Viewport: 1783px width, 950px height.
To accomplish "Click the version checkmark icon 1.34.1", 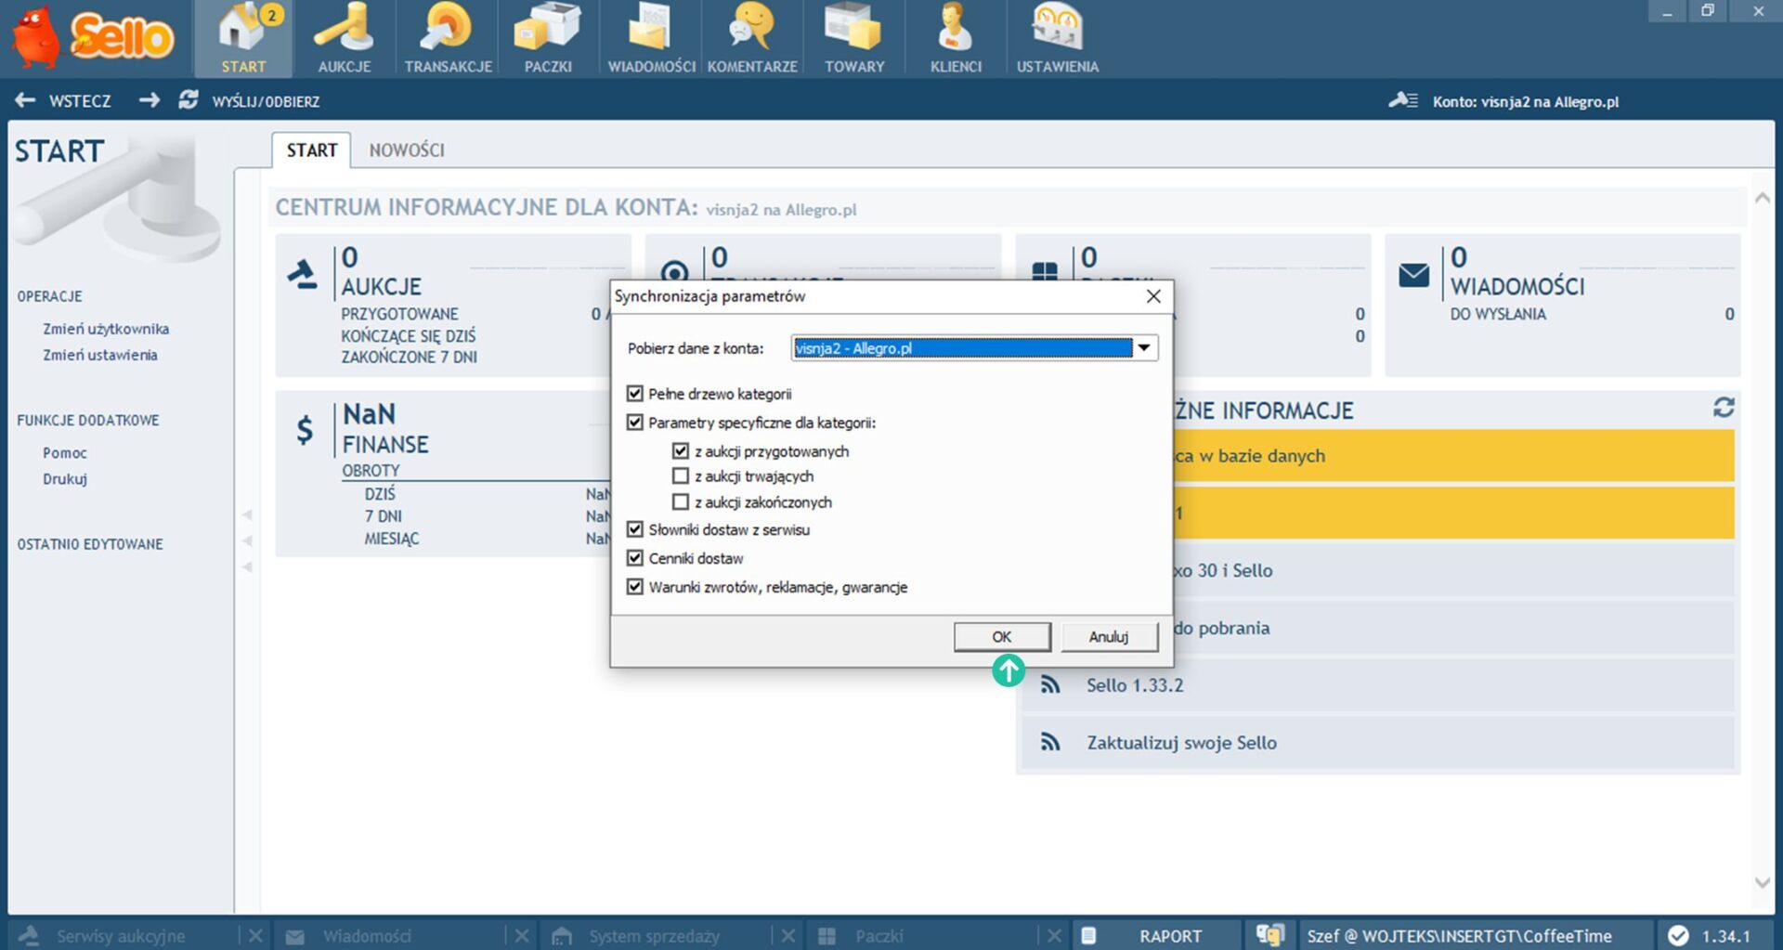I will pos(1678,935).
